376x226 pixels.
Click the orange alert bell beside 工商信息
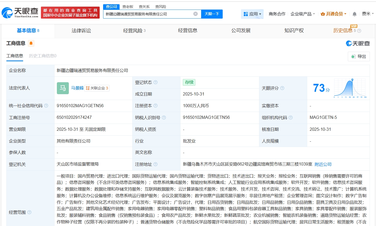31,43
